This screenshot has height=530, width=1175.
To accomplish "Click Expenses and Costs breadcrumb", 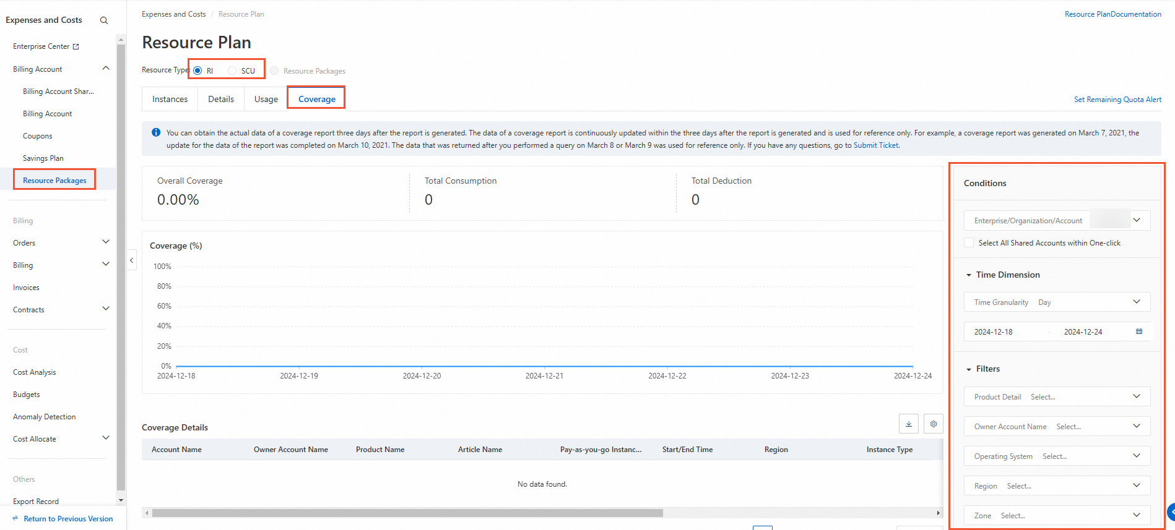I will pos(174,14).
